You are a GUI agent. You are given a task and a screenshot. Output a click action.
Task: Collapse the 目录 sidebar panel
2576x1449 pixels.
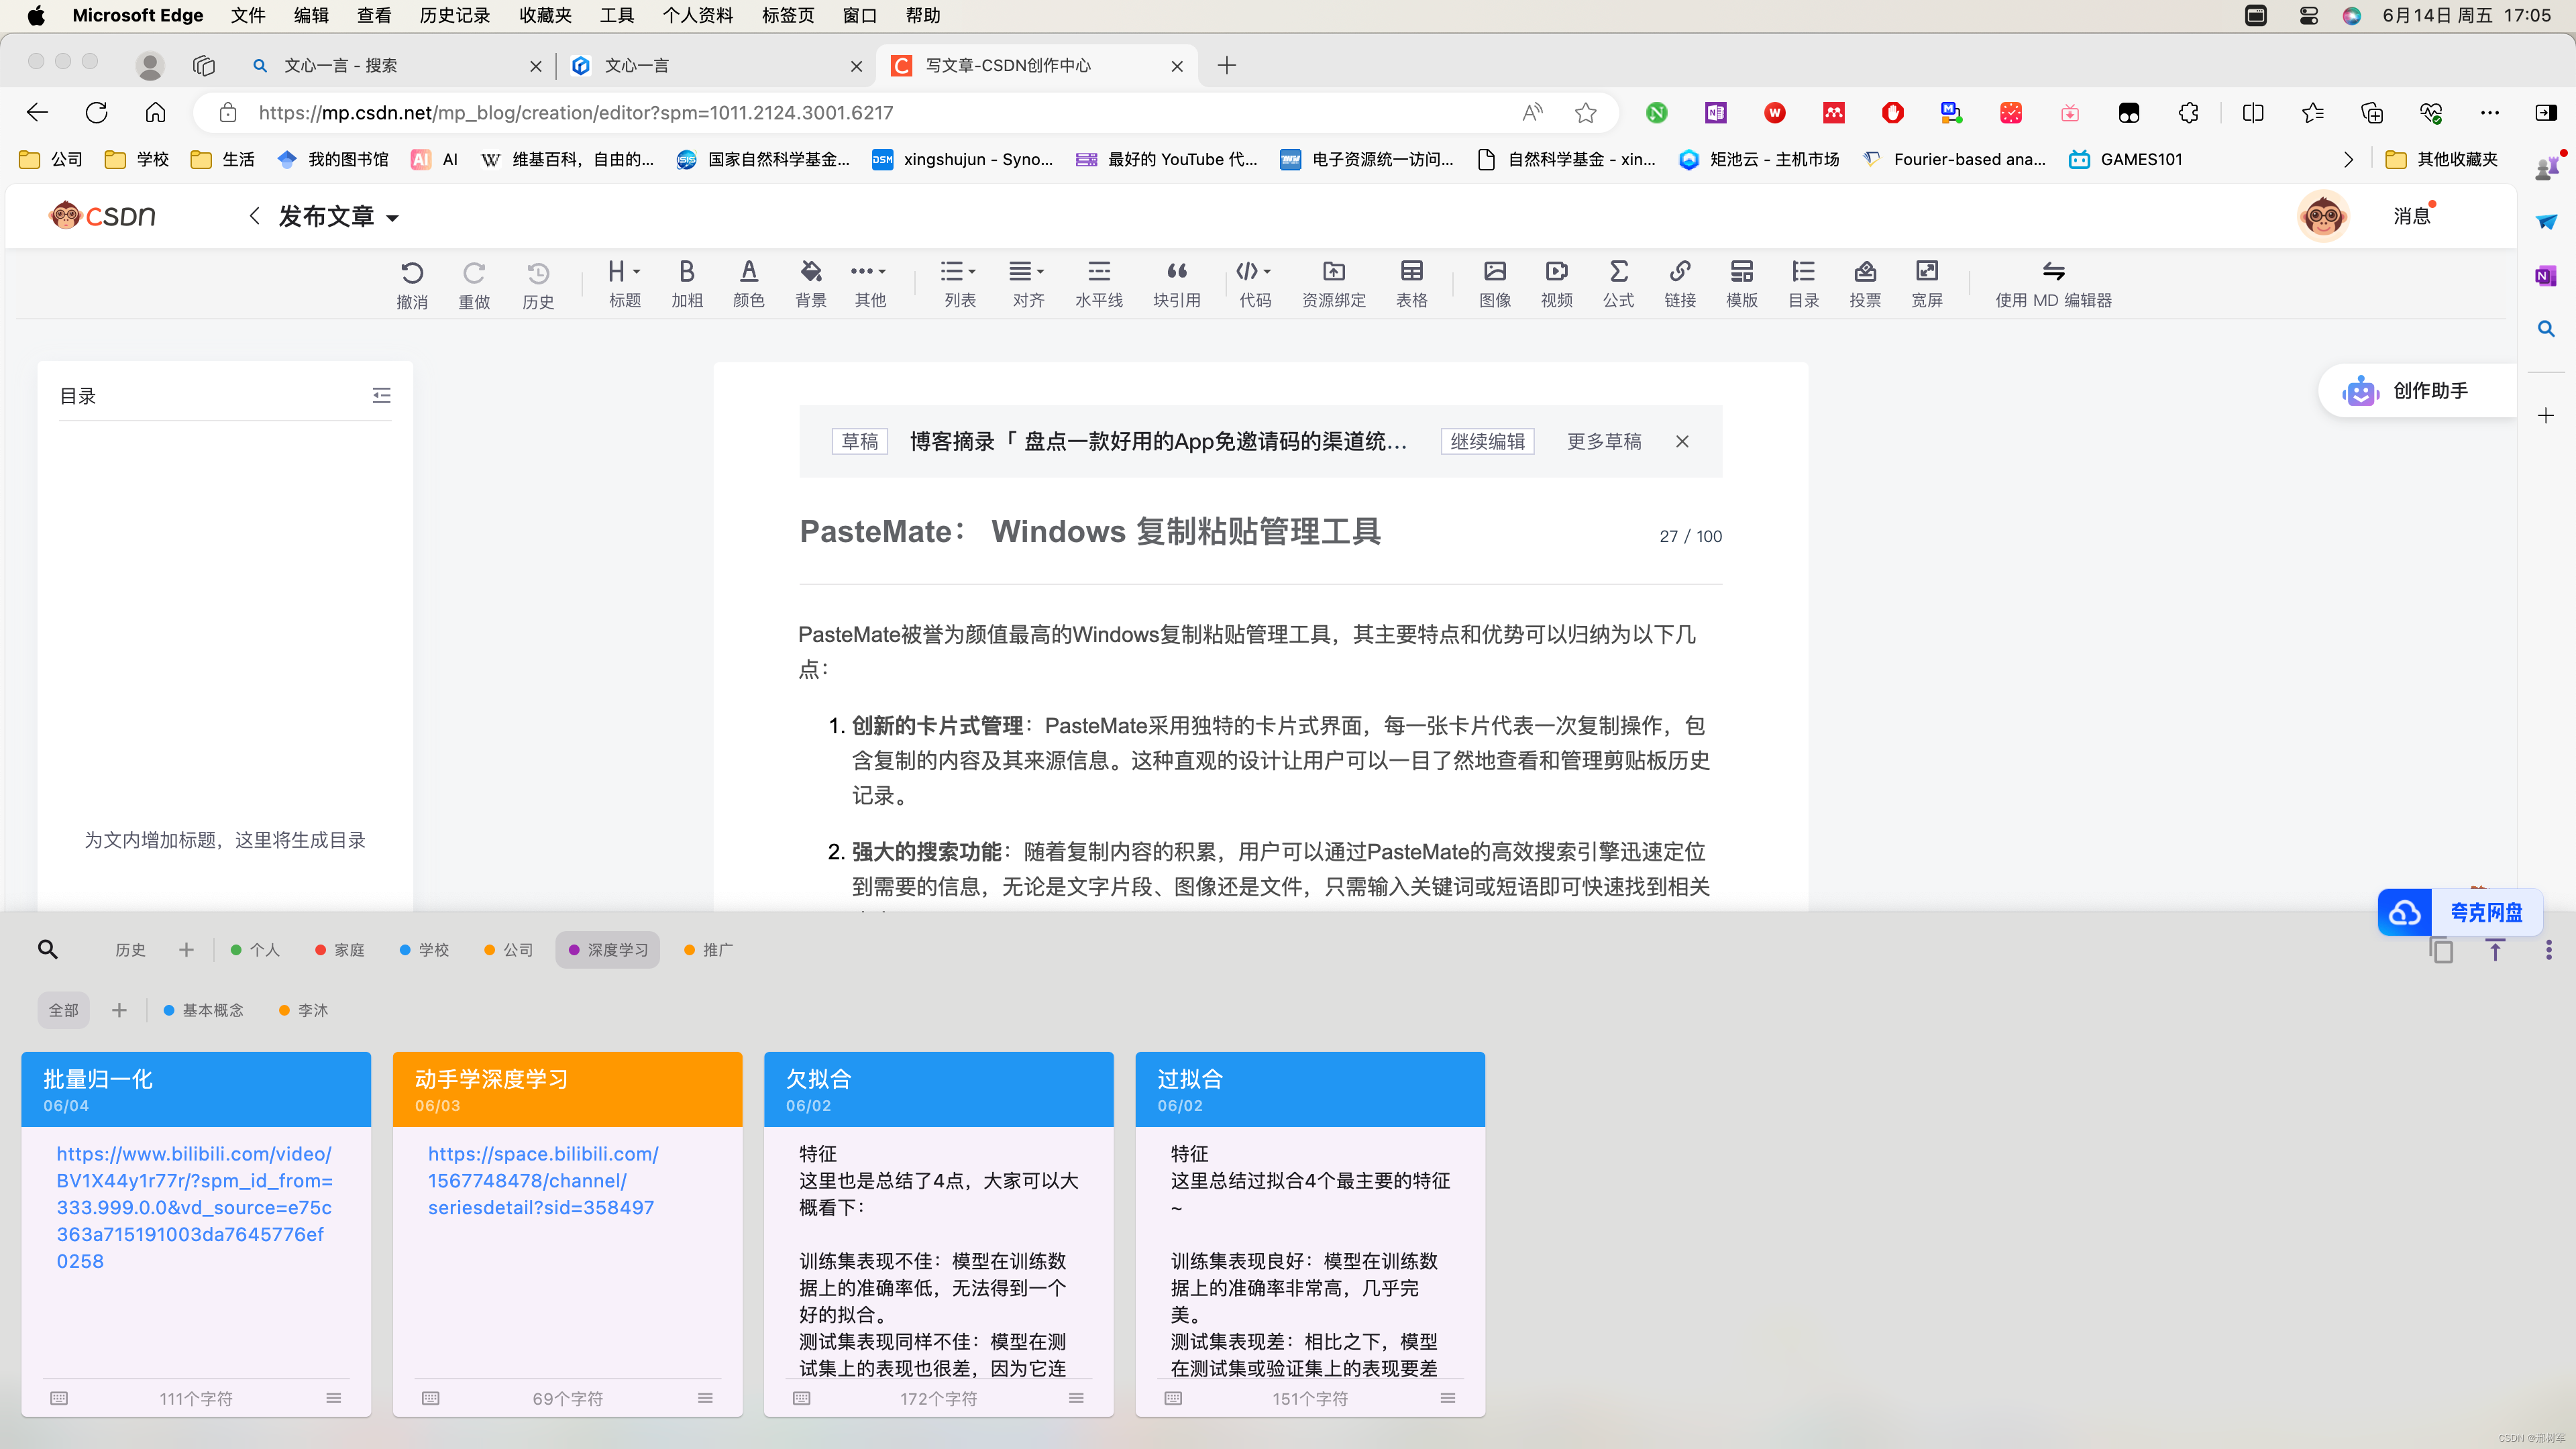(x=381, y=396)
